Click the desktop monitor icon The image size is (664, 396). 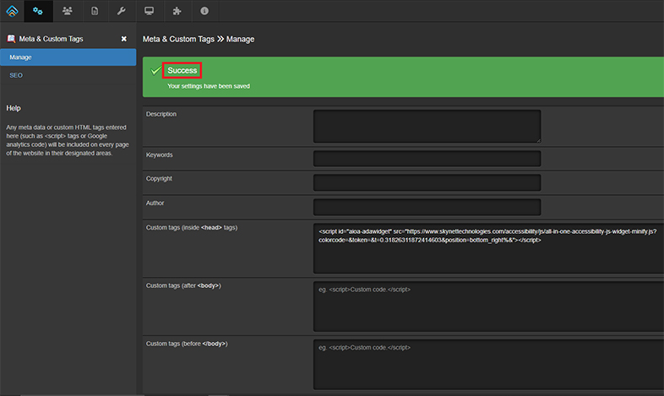(x=149, y=11)
